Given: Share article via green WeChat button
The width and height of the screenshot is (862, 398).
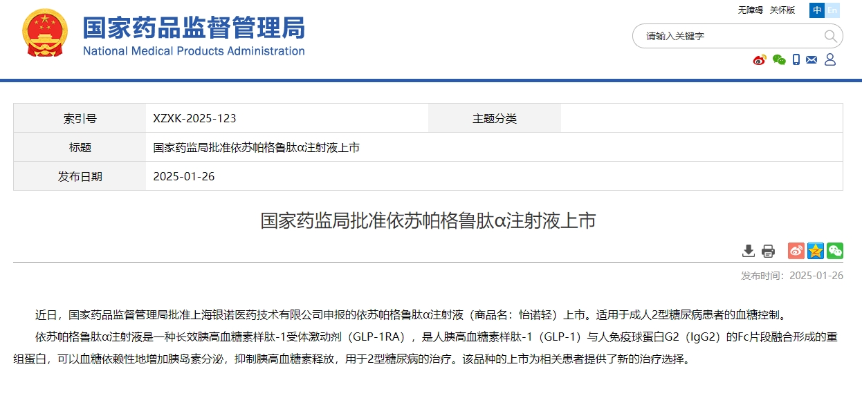Looking at the screenshot, I should 835,251.
